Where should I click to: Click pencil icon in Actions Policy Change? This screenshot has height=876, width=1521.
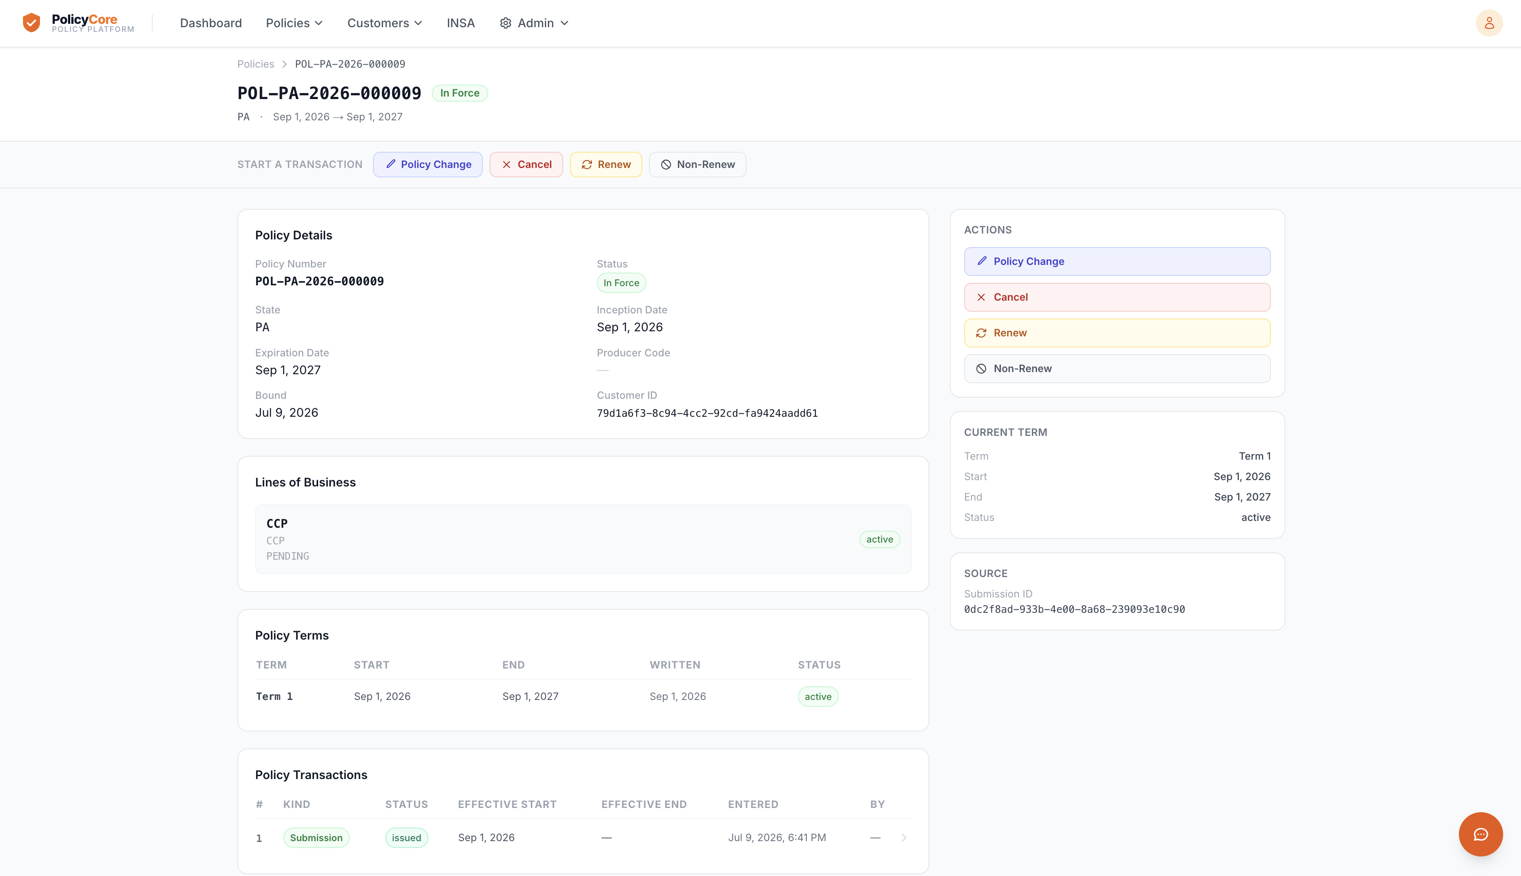coord(982,261)
